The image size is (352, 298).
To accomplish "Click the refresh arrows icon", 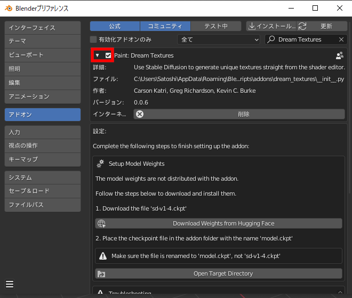I will pos(302,26).
